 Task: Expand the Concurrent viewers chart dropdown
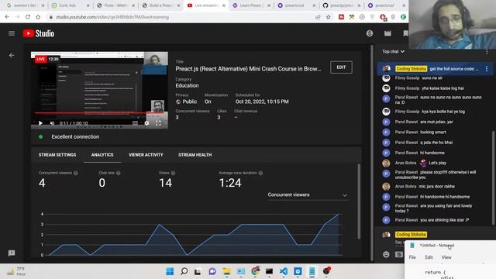[x=308, y=195]
